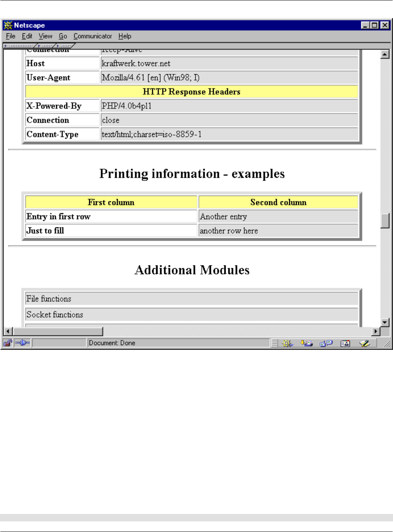The height and width of the screenshot is (532, 393).
Task: Click the component bar grip handle
Action: [275, 344]
